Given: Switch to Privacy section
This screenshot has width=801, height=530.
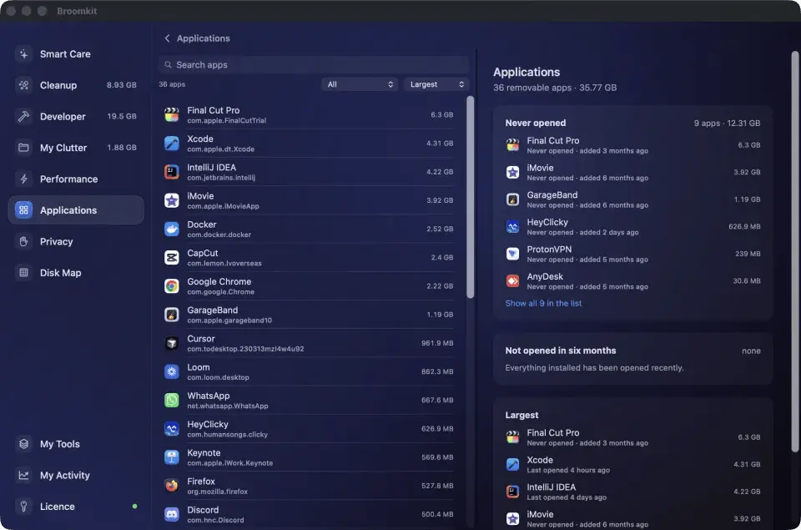Looking at the screenshot, I should (76, 241).
